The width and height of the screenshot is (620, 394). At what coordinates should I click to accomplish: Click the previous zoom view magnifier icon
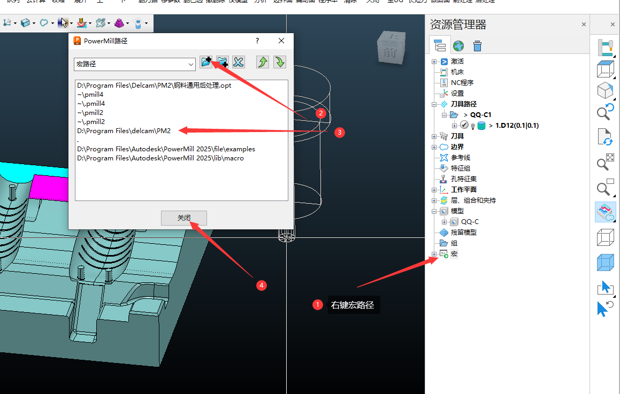point(606,112)
